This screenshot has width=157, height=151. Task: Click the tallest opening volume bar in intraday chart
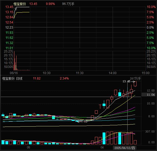tap(14, 61)
